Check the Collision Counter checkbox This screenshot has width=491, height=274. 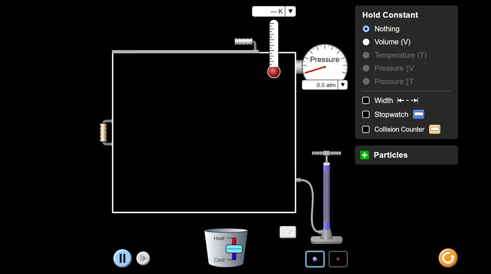click(366, 129)
